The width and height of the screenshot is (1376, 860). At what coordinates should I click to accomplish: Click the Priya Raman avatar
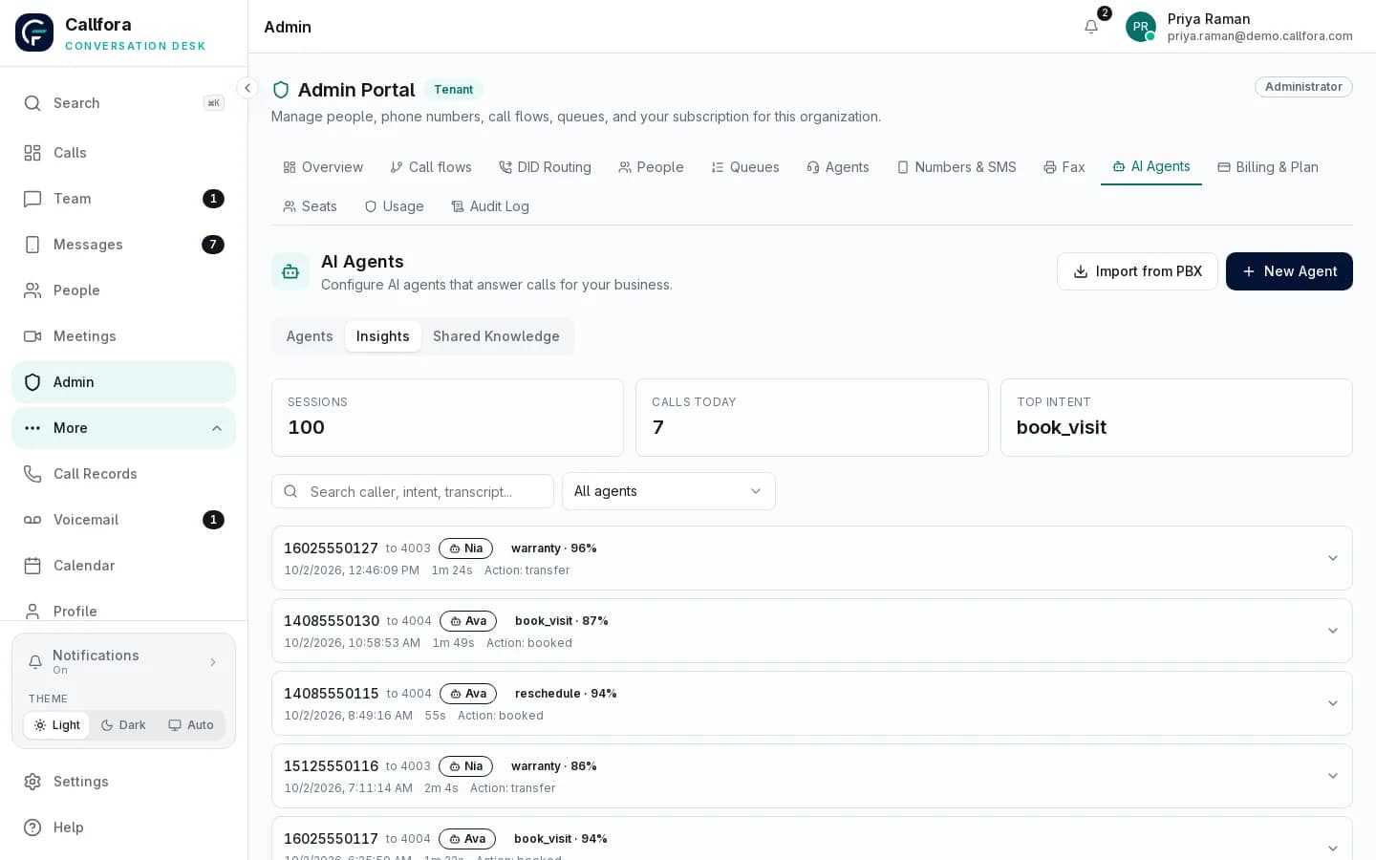point(1141,27)
